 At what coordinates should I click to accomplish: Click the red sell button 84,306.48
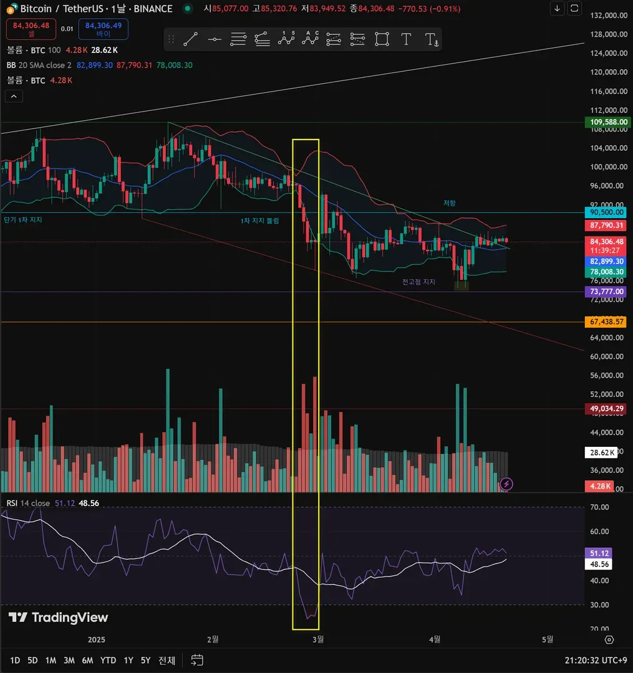tap(31, 29)
